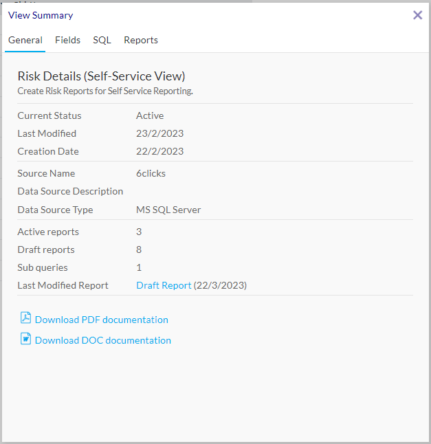Click the Download PDF documentation link

pyautogui.click(x=101, y=320)
